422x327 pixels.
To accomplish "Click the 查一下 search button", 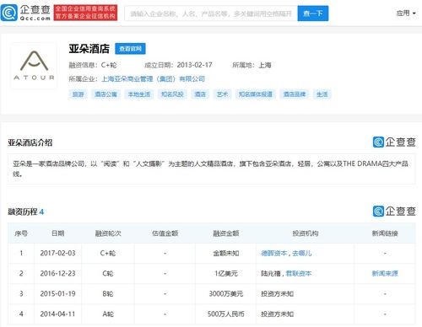I will [313, 13].
